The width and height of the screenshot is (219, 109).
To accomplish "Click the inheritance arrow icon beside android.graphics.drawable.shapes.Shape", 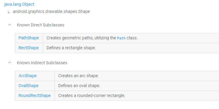I will coord(9,12).
